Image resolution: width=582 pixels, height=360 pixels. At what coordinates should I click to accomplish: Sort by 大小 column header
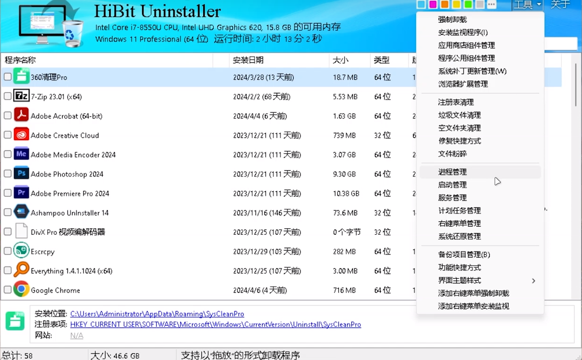point(350,60)
